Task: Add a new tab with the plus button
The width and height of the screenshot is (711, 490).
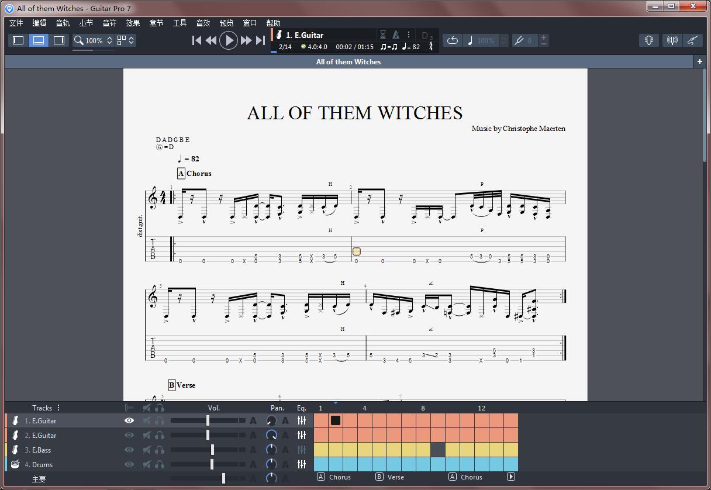Action: tap(699, 61)
